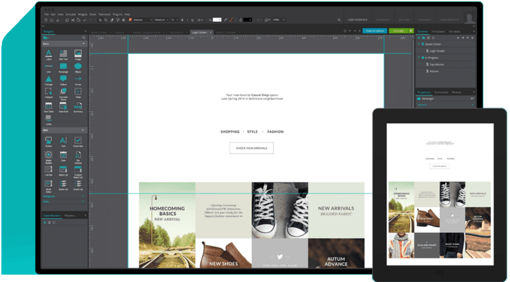Select the Dynamic Panel widget
Image resolution: width=510 pixels, height=282 pixels.
point(63,94)
